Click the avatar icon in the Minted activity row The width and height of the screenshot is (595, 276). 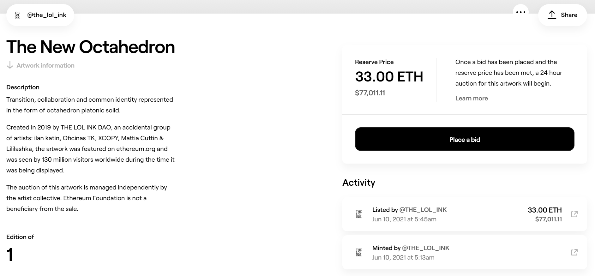359,253
